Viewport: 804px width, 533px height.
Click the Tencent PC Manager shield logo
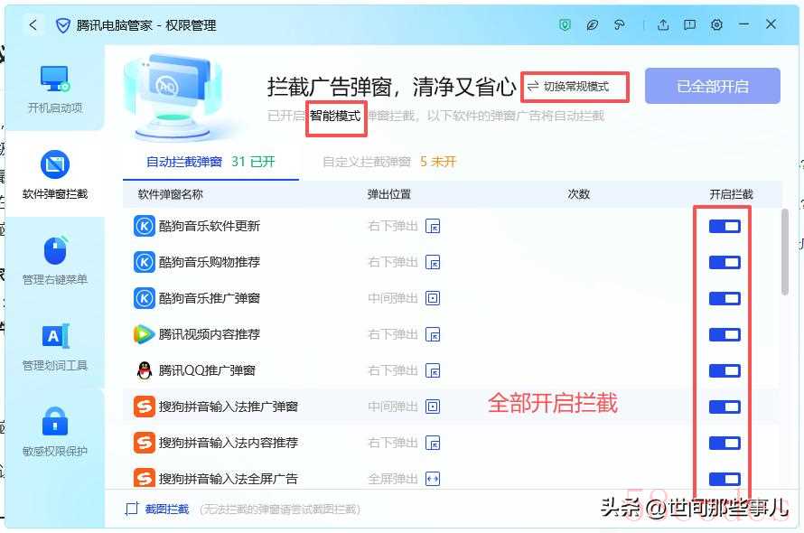pyautogui.click(x=63, y=25)
